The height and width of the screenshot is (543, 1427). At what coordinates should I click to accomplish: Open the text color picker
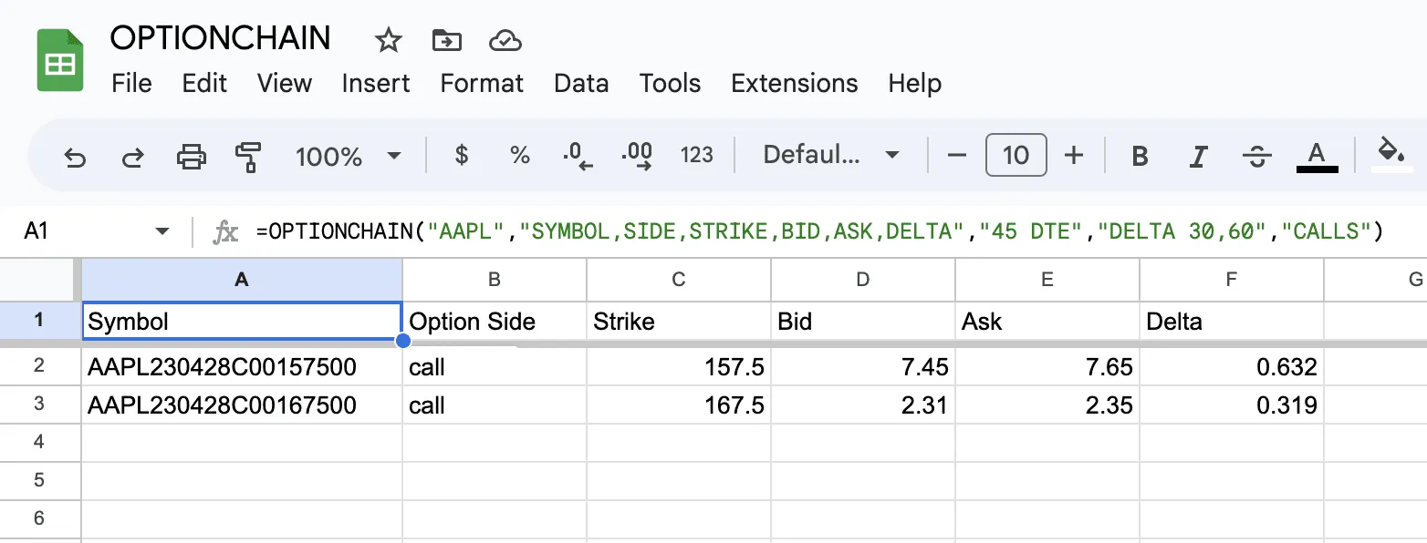(x=1317, y=156)
